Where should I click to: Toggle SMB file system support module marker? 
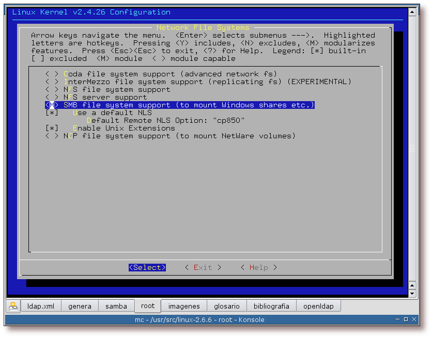click(x=52, y=105)
